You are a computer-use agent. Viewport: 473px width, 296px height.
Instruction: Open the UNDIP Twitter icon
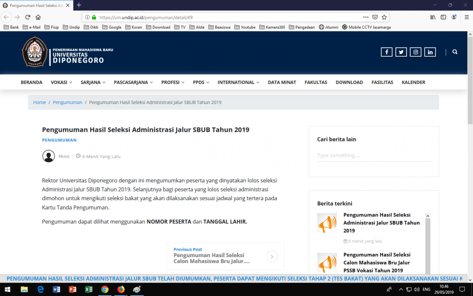pos(401,52)
